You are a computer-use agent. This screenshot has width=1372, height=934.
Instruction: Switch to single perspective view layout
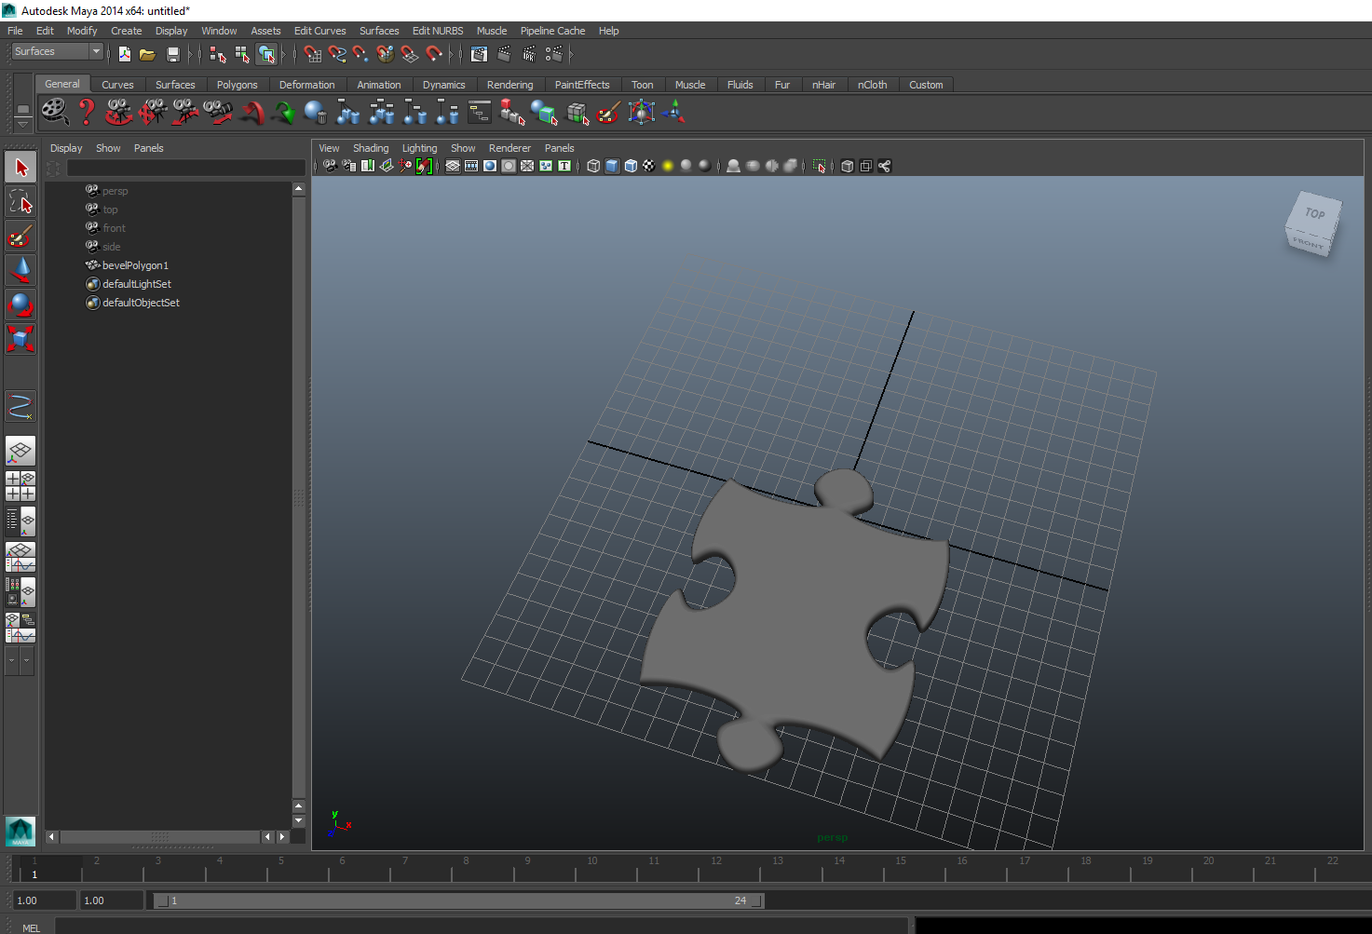[x=20, y=452]
